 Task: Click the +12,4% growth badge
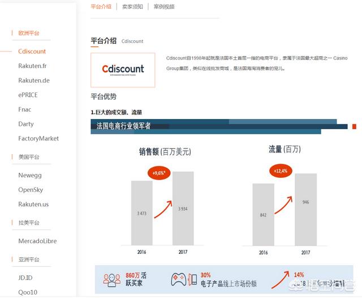coord(280,171)
